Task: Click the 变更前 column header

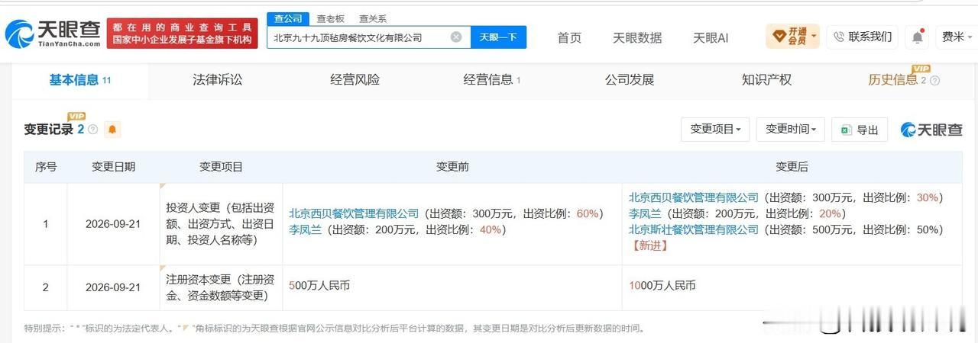Action: [x=452, y=167]
